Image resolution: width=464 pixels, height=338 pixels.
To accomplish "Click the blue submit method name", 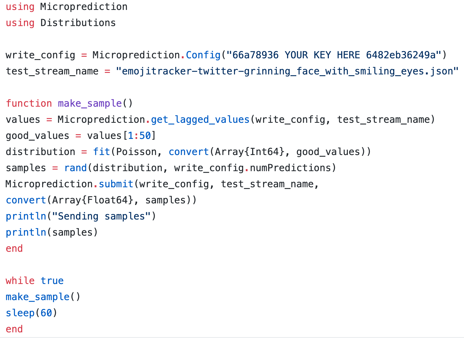I will click(116, 184).
